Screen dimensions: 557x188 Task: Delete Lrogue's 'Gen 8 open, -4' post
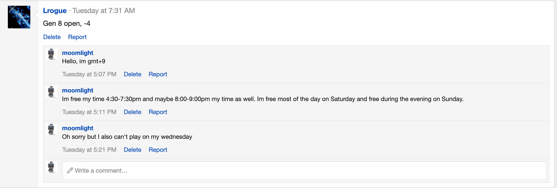pos(52,37)
